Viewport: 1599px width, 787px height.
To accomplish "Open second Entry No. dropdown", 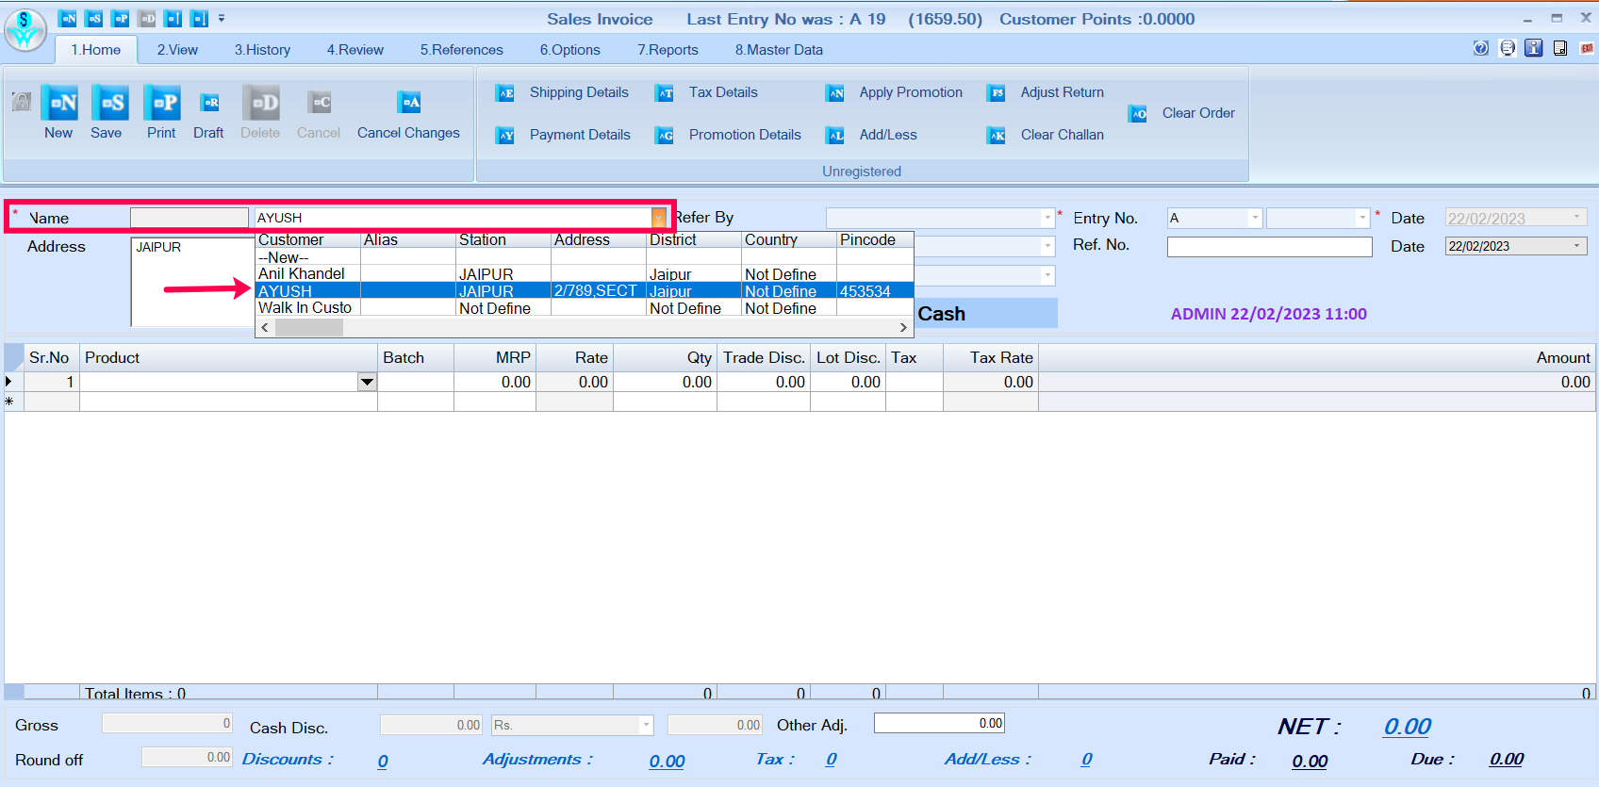I will pyautogui.click(x=1362, y=218).
